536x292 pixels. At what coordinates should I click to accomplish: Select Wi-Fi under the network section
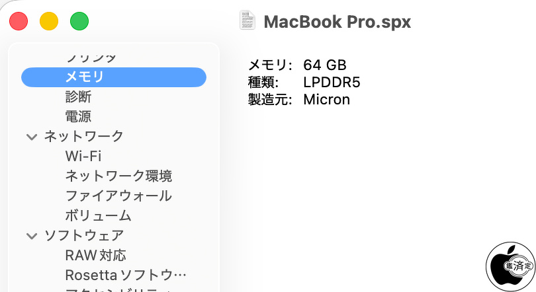[x=83, y=157]
